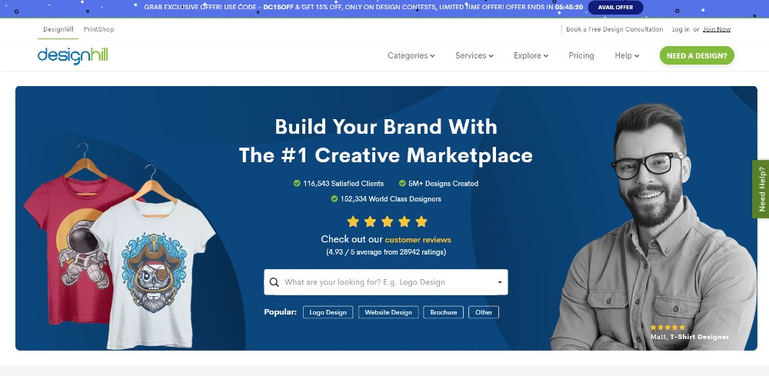Click the white pirate skull t-shirt
The height and width of the screenshot is (376, 769).
tap(152, 265)
